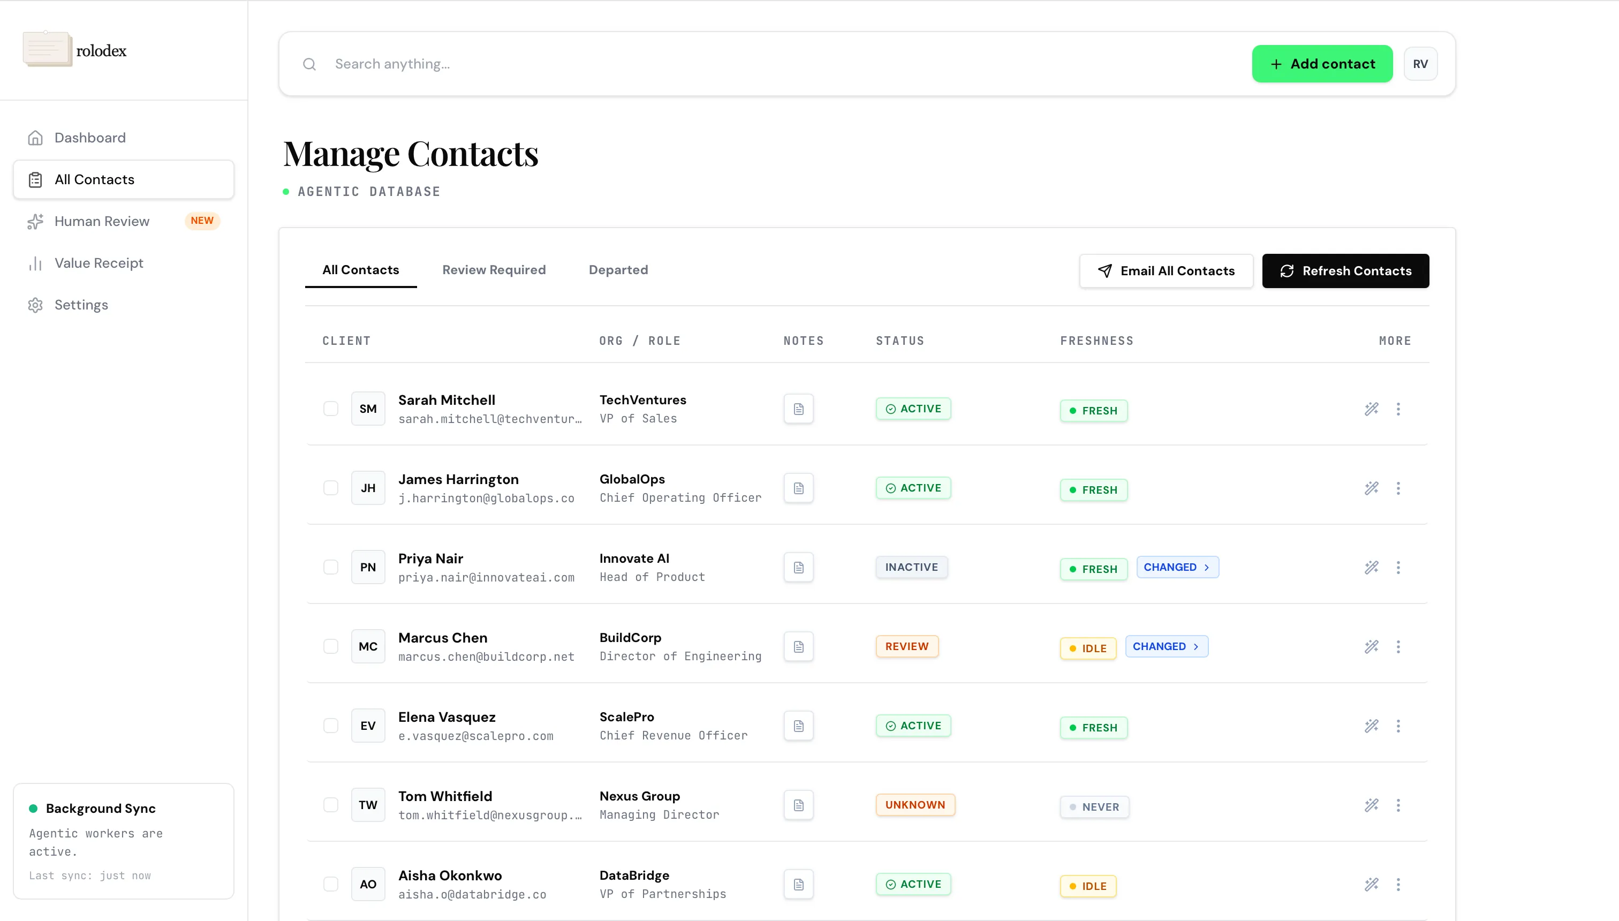Open notes icon for Marcus Chen
The width and height of the screenshot is (1619, 921).
(798, 646)
